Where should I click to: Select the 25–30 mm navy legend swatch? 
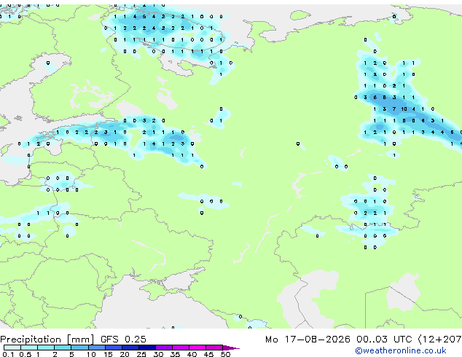146,348
